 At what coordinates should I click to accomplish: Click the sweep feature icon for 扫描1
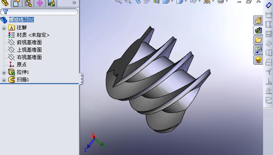[12, 80]
